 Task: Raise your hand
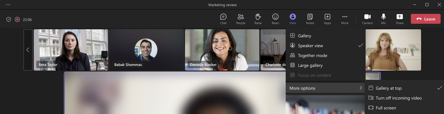(258, 19)
